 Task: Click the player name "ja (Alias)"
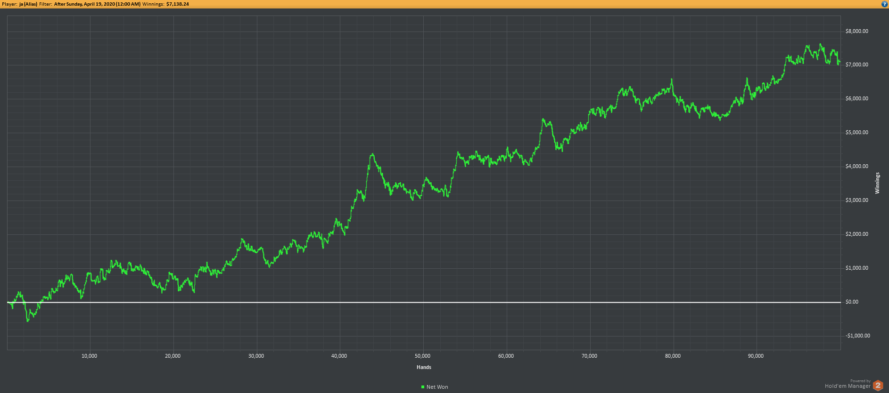(x=28, y=4)
